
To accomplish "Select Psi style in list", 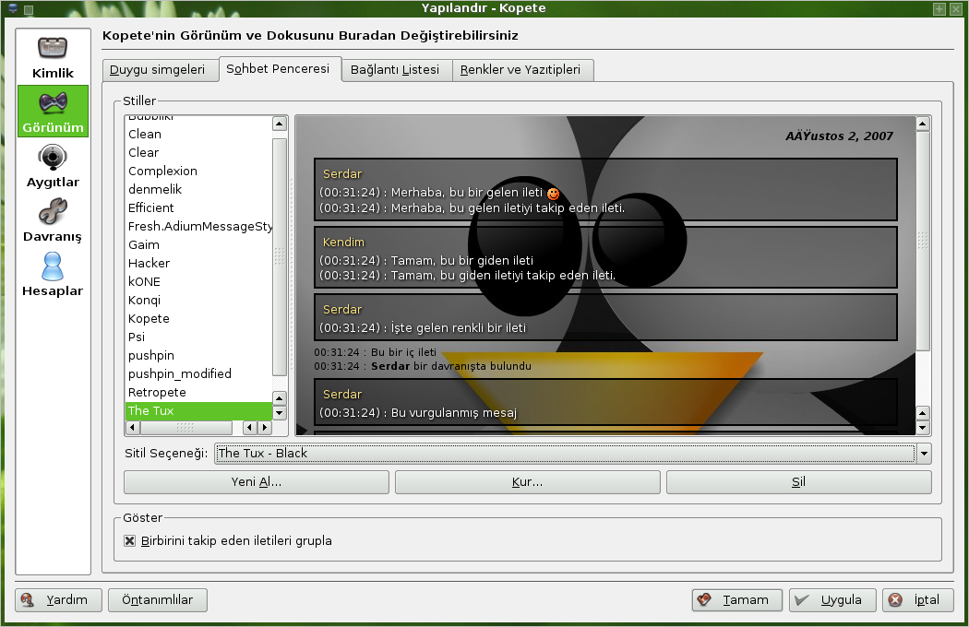I will click(x=198, y=337).
